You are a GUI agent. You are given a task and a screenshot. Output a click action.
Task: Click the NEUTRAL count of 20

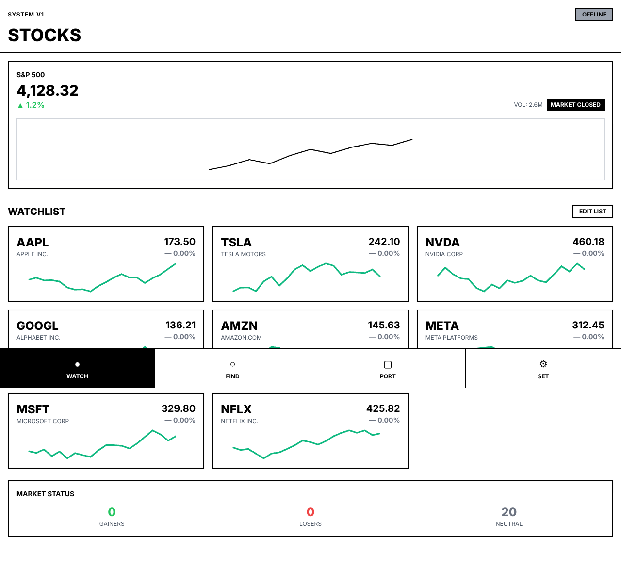509,511
